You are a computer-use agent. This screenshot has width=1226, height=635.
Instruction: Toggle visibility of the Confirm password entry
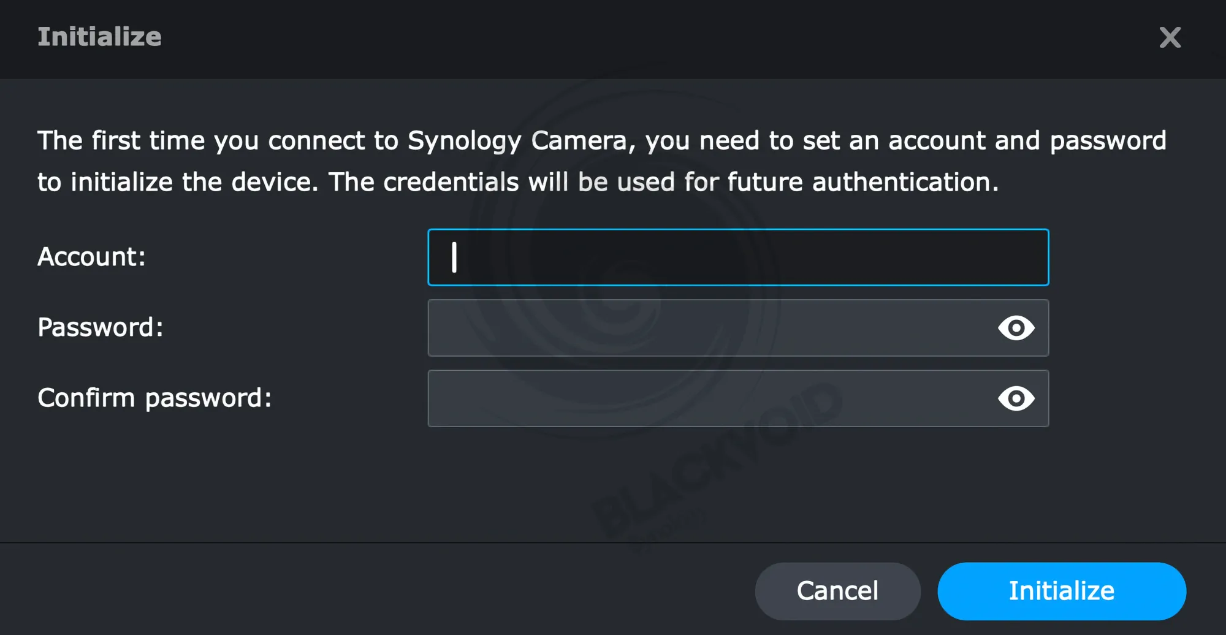(x=1016, y=398)
